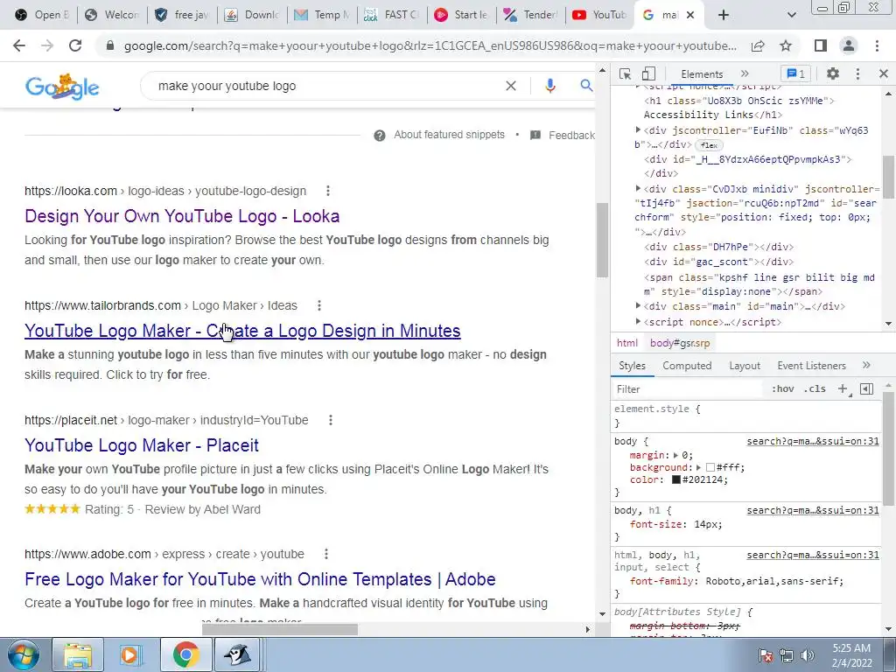Open DevTools settings gear
The image size is (896, 672).
tap(833, 73)
